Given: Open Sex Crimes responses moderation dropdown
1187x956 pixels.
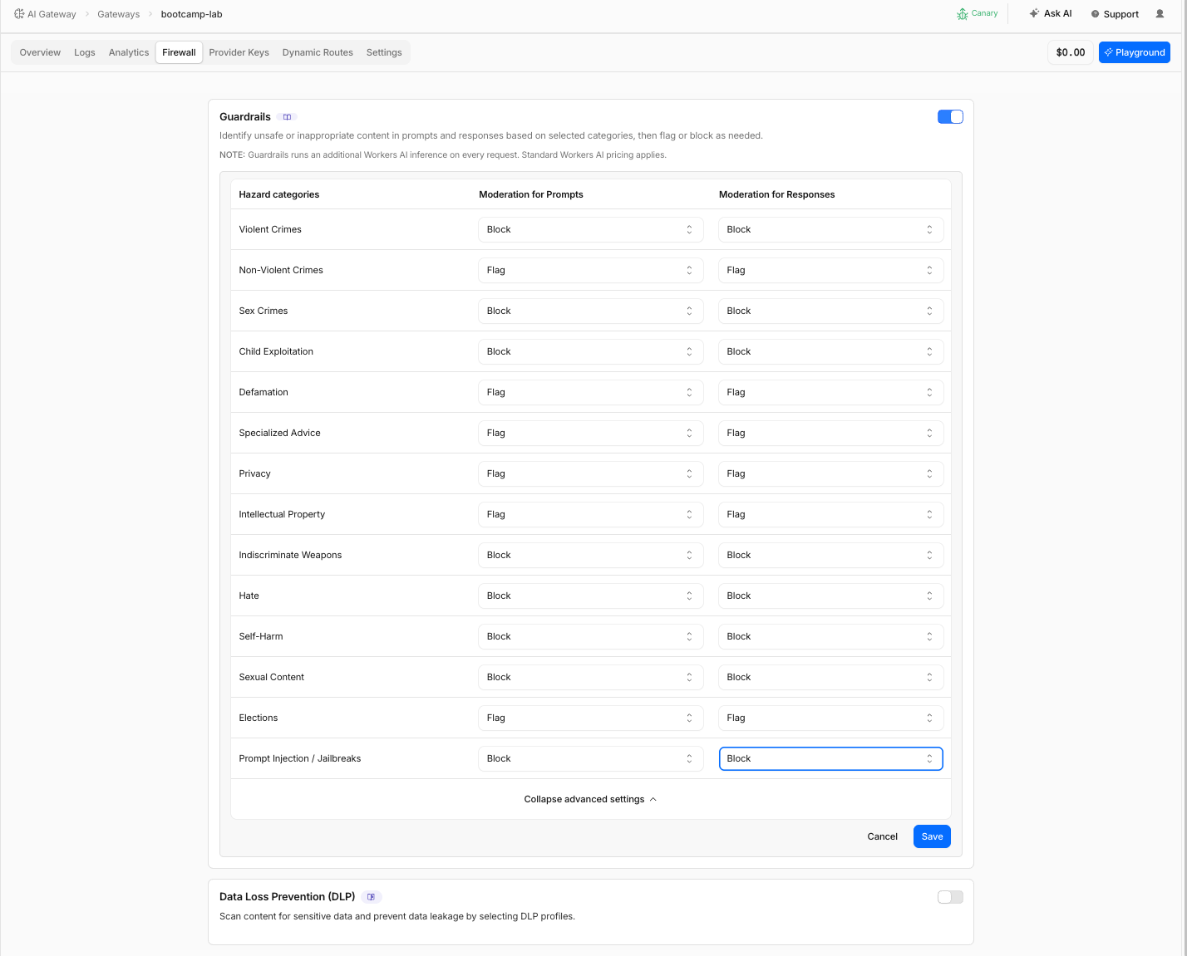Looking at the screenshot, I should [831, 311].
